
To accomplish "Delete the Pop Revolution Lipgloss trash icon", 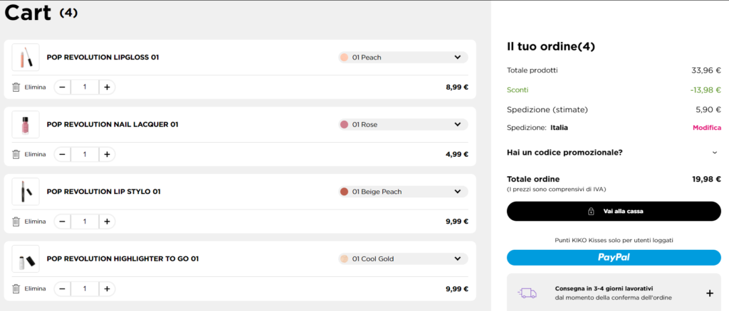I will click(16, 87).
